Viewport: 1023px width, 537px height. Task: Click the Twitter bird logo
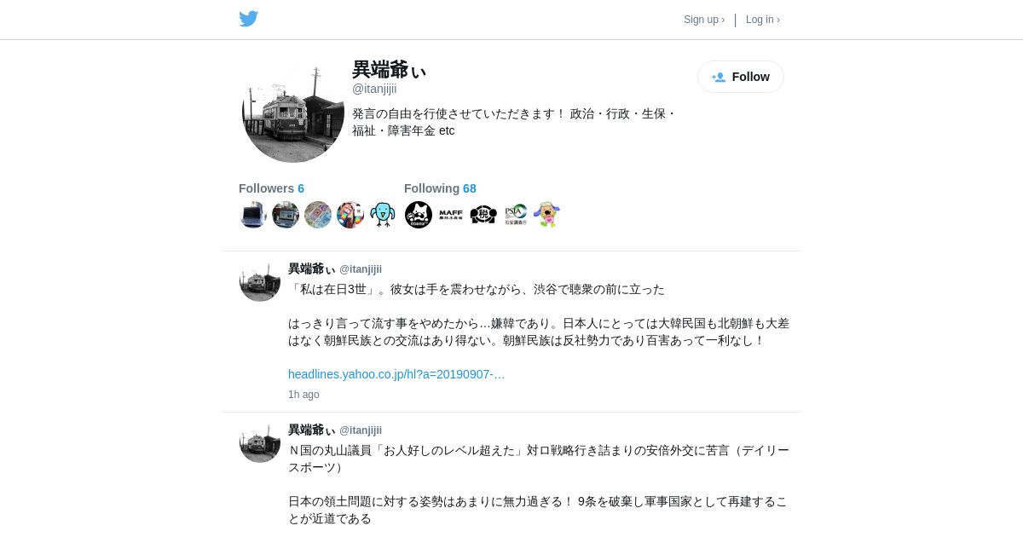pos(248,19)
